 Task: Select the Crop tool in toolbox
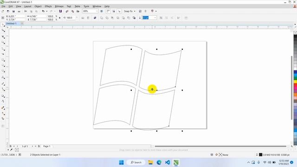coord(3,37)
